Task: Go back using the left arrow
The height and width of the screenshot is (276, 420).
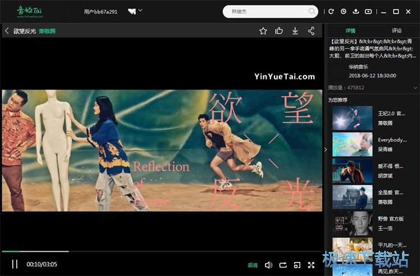Action: (7, 31)
